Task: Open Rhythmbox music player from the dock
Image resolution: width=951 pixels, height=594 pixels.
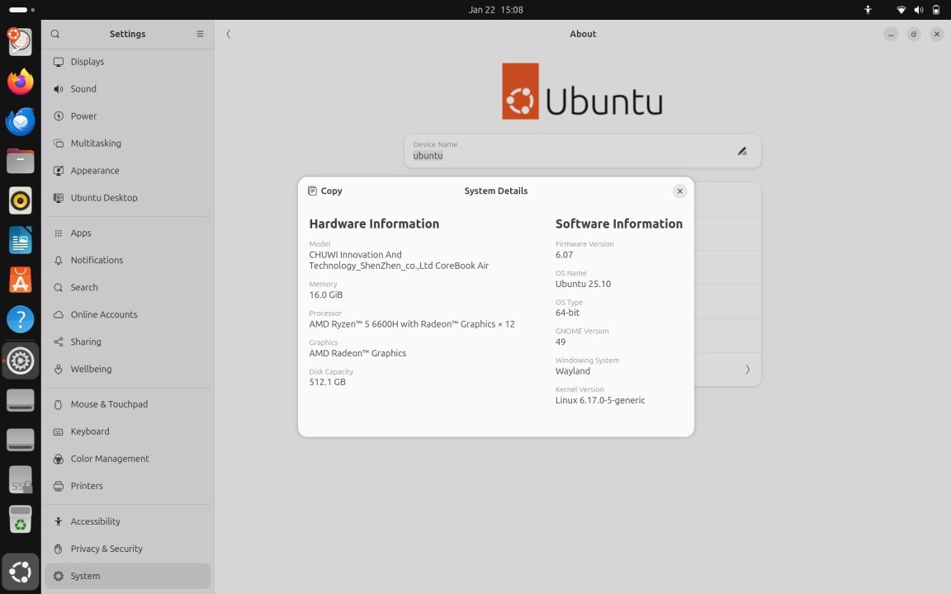Action: coord(20,200)
